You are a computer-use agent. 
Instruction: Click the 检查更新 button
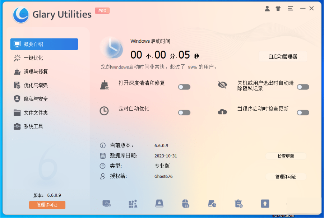click(286, 156)
